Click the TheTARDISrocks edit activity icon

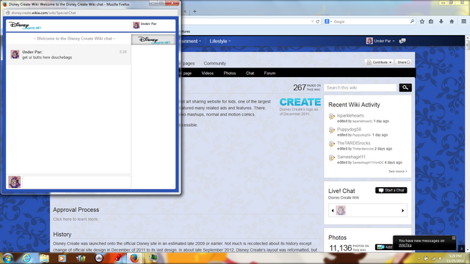tap(331, 144)
